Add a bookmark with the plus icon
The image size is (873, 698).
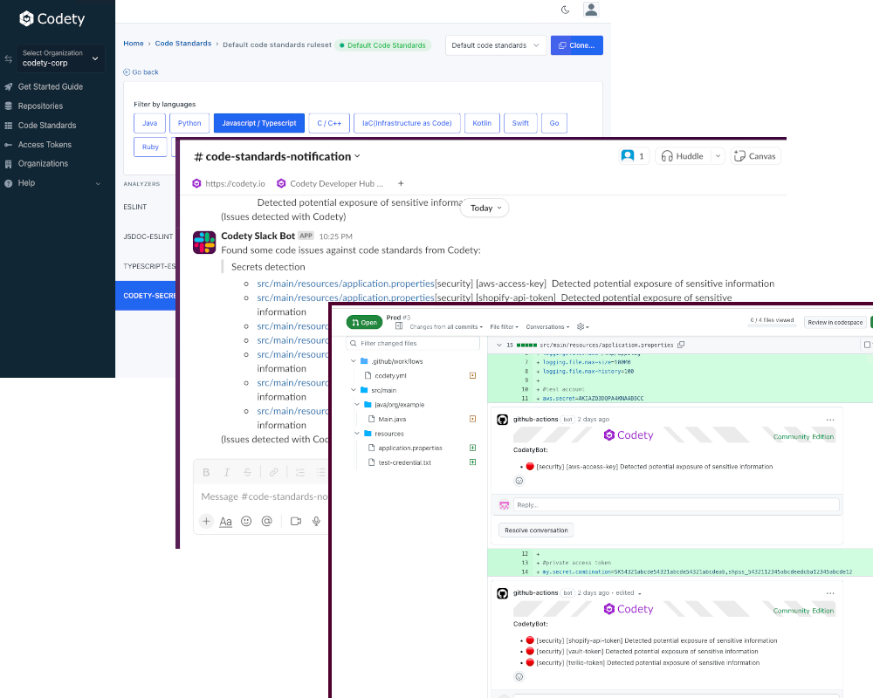pos(401,184)
